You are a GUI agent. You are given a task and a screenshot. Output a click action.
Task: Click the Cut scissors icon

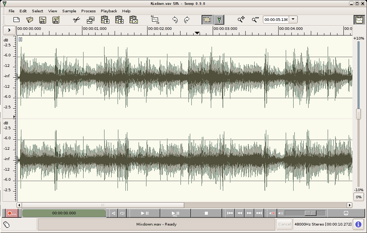click(76, 20)
